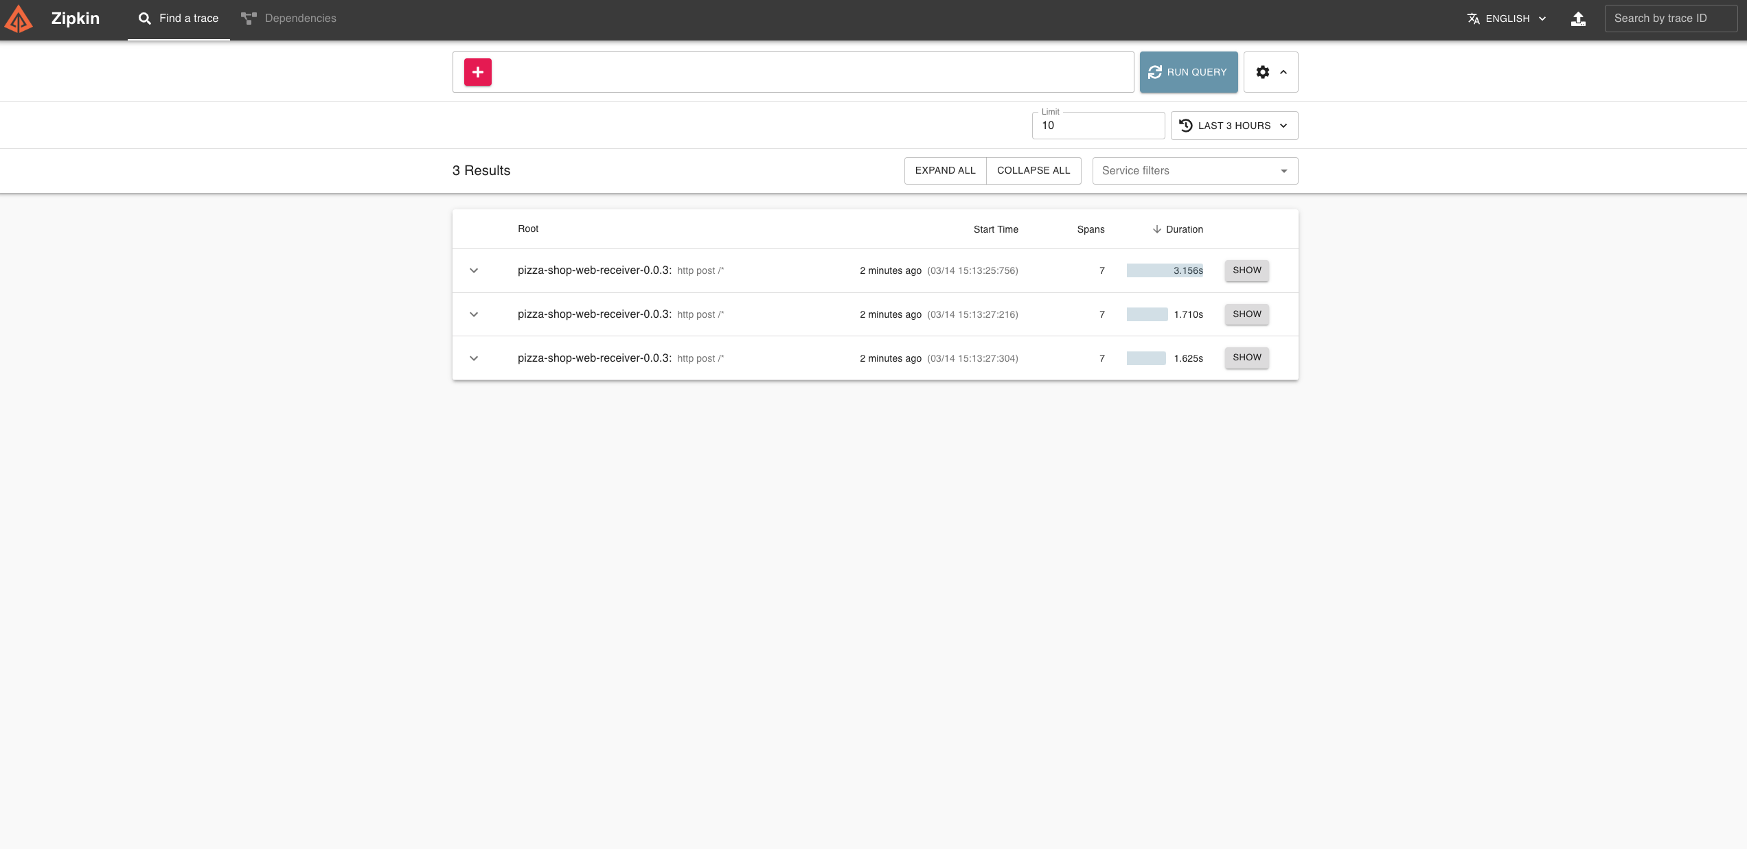Screen dimensions: 1747x849
Task: Click Expand All button
Action: 945,171
